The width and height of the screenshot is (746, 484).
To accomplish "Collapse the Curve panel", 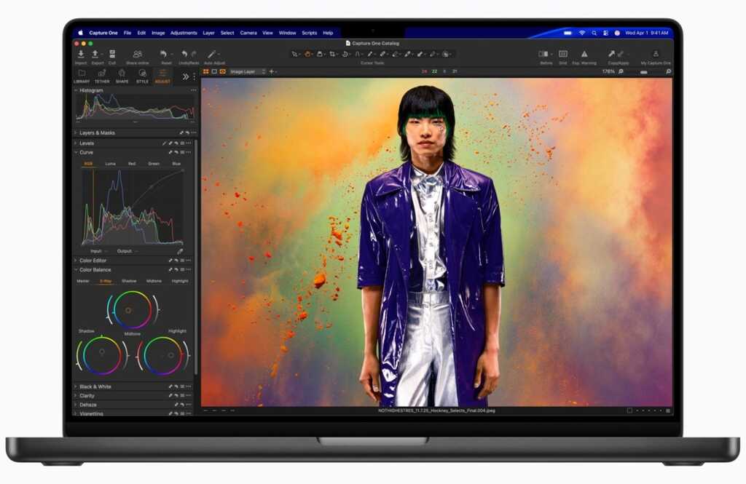I will click(x=76, y=154).
